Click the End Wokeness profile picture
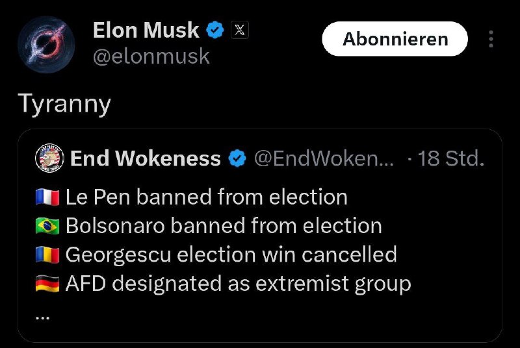This screenshot has width=520, height=348. 49,158
